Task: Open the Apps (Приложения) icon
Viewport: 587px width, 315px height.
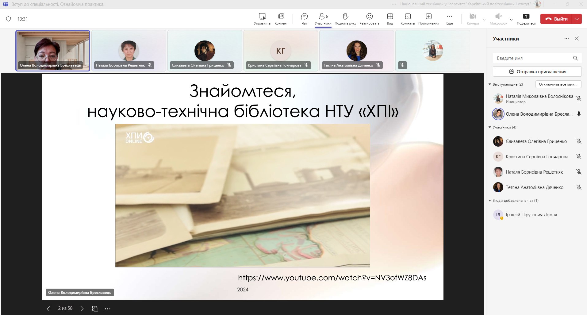Action: (x=428, y=17)
